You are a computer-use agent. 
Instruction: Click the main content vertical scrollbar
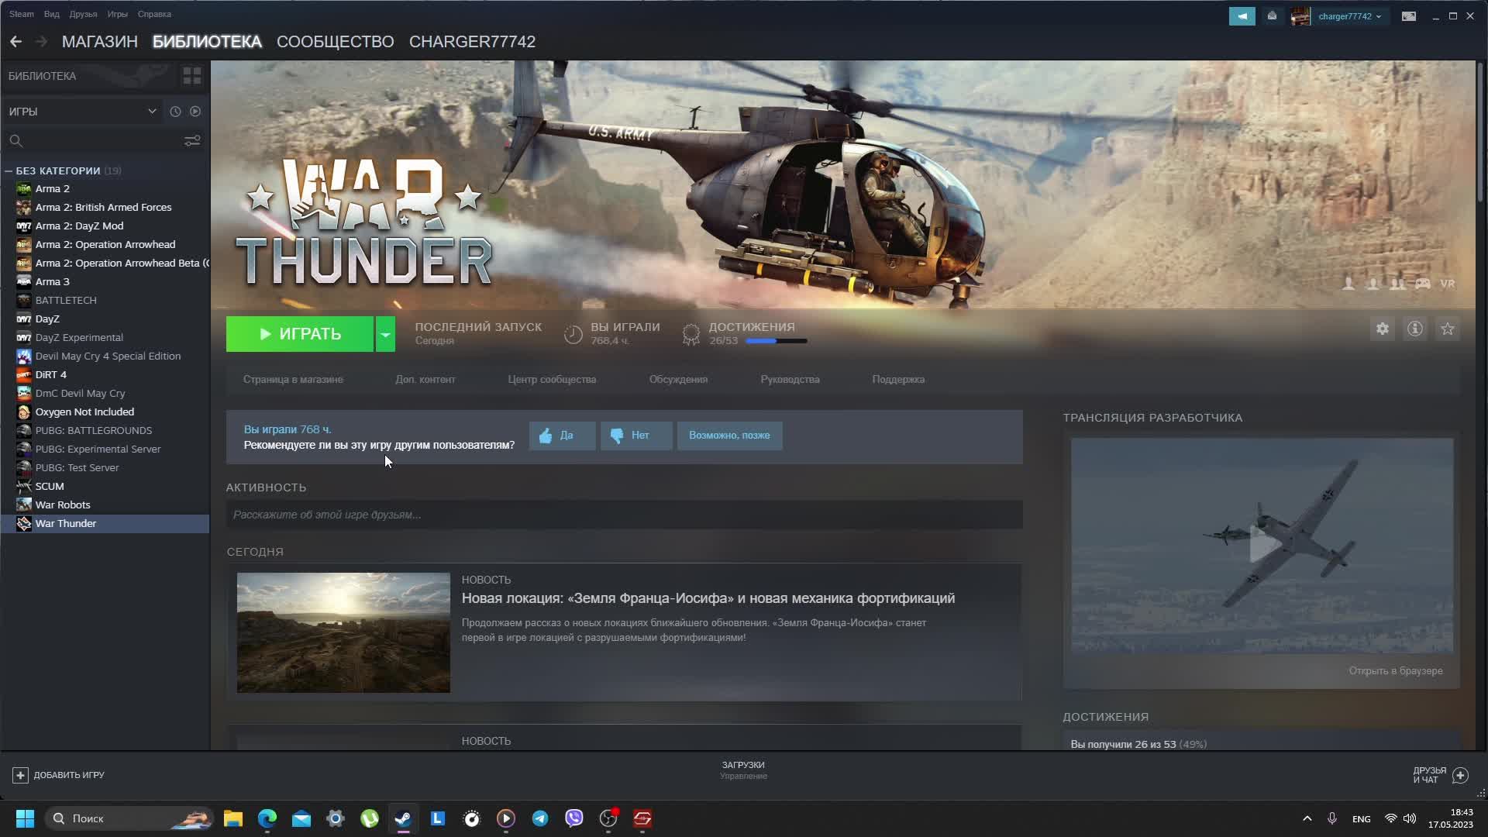click(1480, 132)
